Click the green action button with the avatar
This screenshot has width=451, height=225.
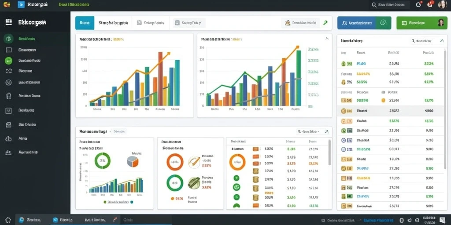pyautogui.click(x=421, y=23)
